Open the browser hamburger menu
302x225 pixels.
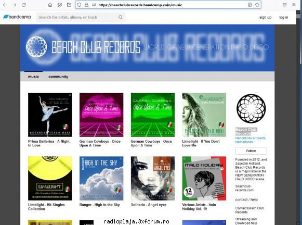tap(294, 5)
